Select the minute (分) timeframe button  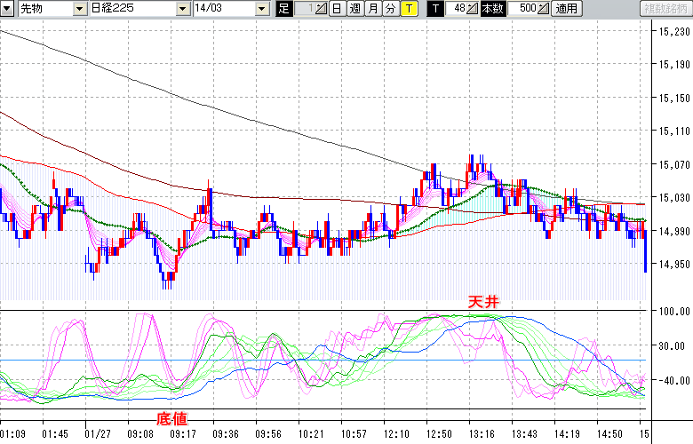coord(390,8)
